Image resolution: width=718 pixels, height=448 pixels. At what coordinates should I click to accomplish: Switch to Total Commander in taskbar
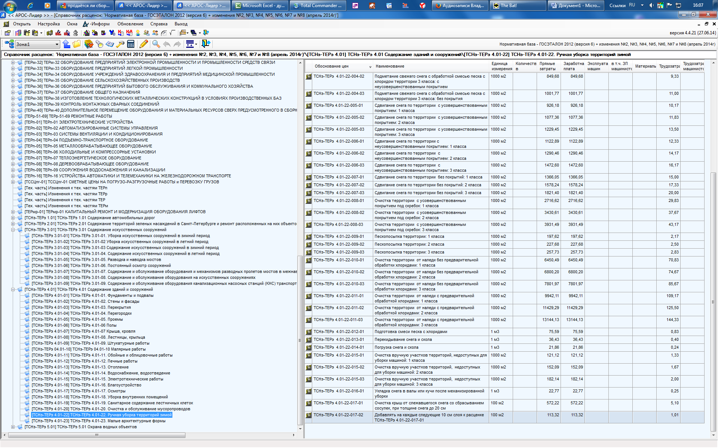[317, 6]
